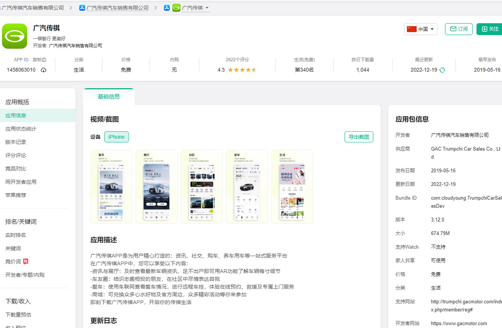Viewport: 502px width, 328px height.
Task: Click the 下载/收入 sidebar group heading
Action: [18, 301]
